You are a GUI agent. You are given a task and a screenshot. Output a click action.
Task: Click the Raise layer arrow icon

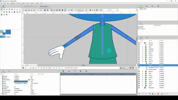143,94
